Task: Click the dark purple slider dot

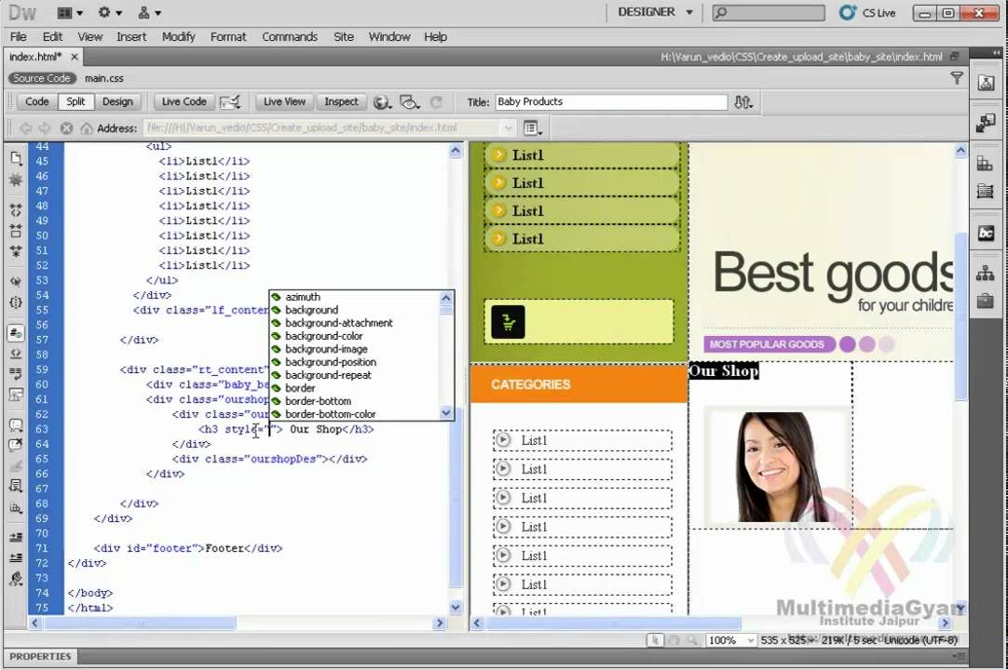Action: (847, 344)
